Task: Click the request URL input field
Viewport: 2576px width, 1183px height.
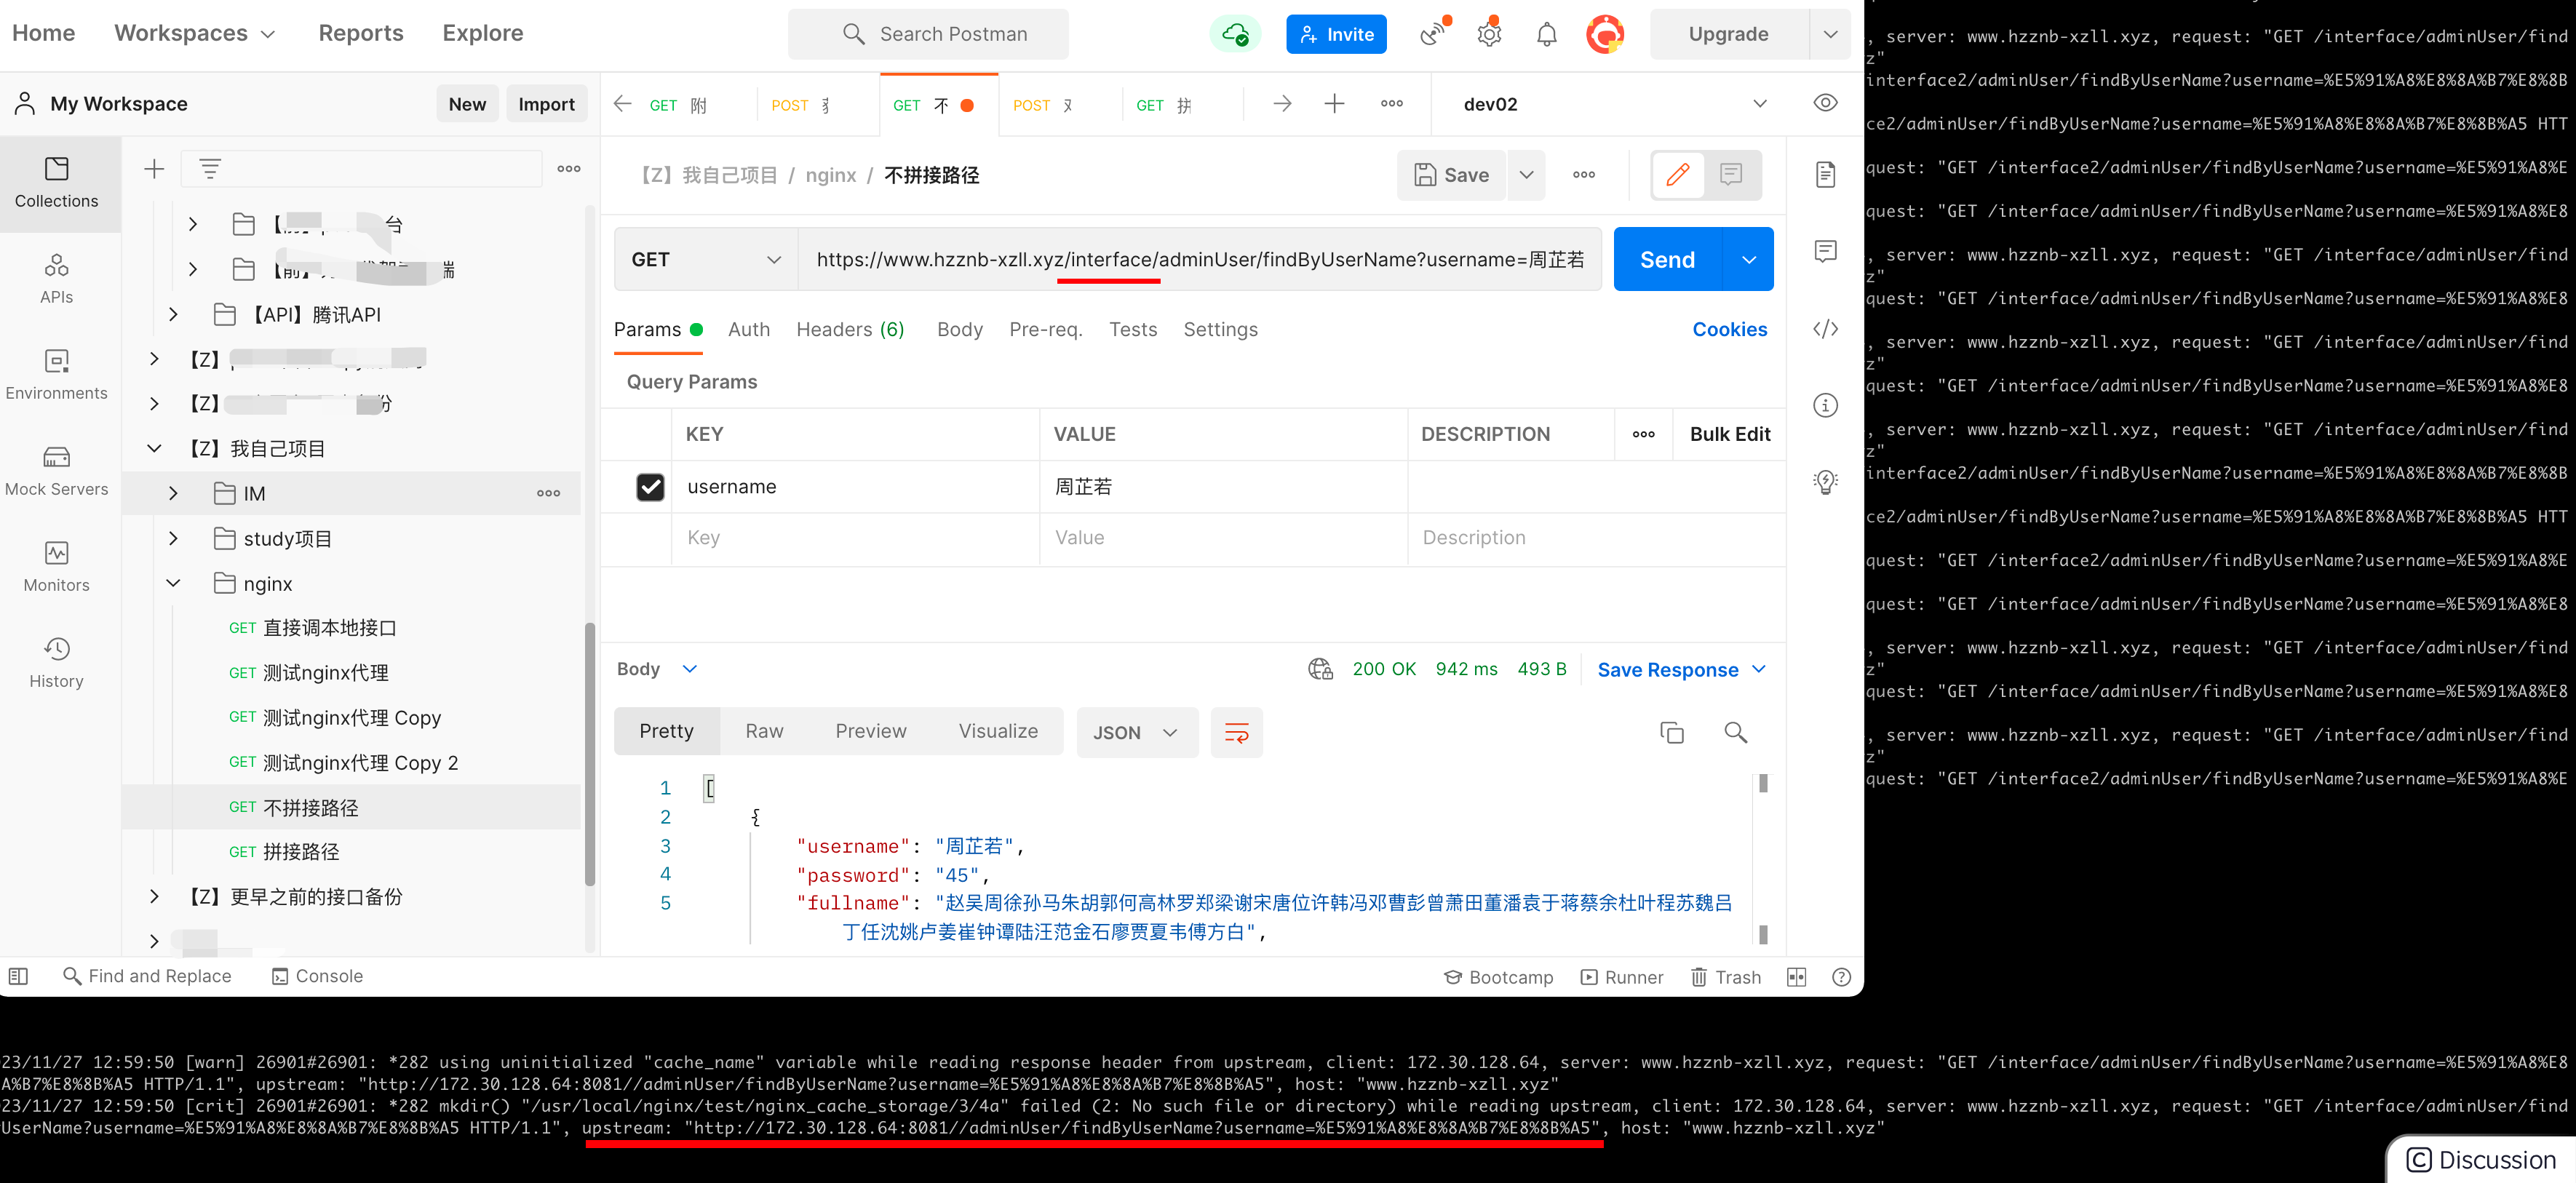Action: click(1199, 260)
